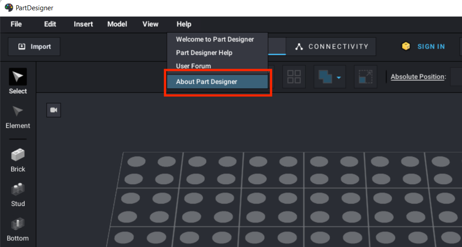Click the overlapping blue squares icon
The width and height of the screenshot is (462, 247).
tap(325, 77)
